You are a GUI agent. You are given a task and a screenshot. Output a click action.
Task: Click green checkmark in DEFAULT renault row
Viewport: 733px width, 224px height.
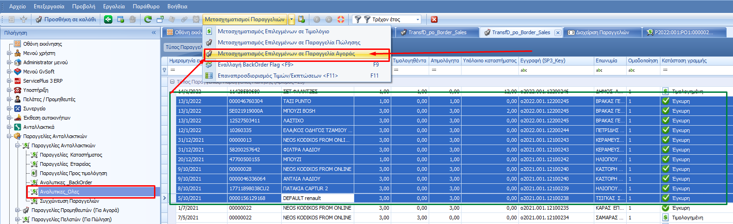pyautogui.click(x=665, y=198)
